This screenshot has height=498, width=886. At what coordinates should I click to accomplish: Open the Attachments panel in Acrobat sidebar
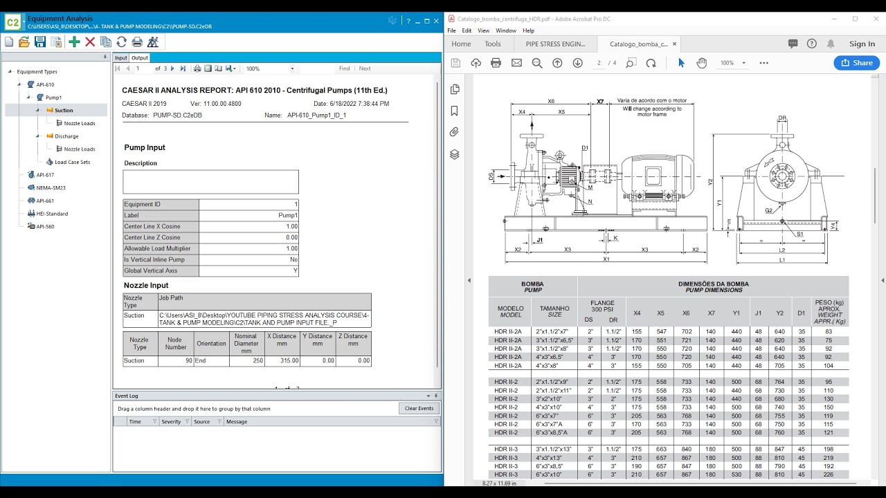coord(455,132)
